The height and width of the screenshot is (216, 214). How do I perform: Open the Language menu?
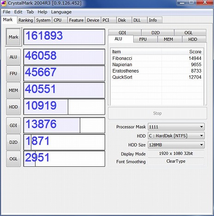point(61,12)
